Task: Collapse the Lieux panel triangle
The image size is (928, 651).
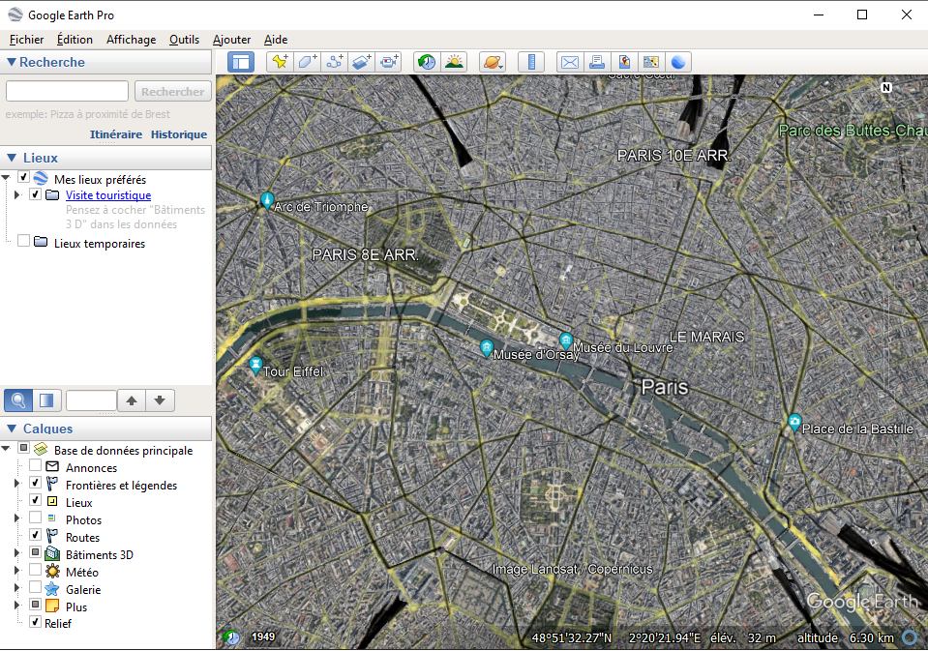Action: pyautogui.click(x=12, y=158)
